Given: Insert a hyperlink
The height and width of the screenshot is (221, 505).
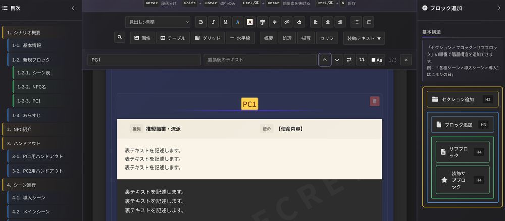Looking at the screenshot, I should 287,22.
